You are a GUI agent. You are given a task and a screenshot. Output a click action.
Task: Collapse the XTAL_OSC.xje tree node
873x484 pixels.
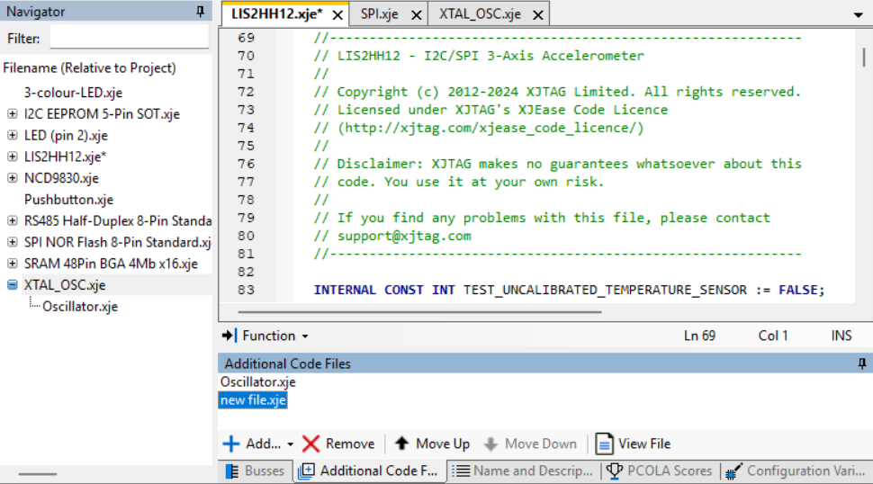[13, 285]
